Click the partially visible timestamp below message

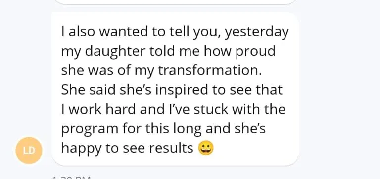point(71,178)
